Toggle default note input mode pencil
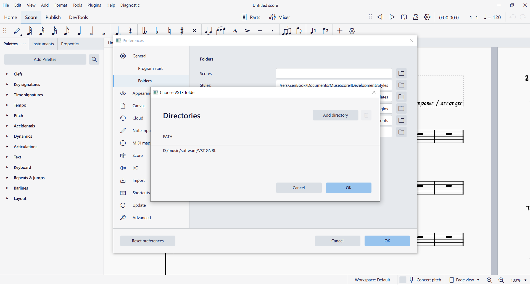530x285 pixels. click(x=17, y=31)
